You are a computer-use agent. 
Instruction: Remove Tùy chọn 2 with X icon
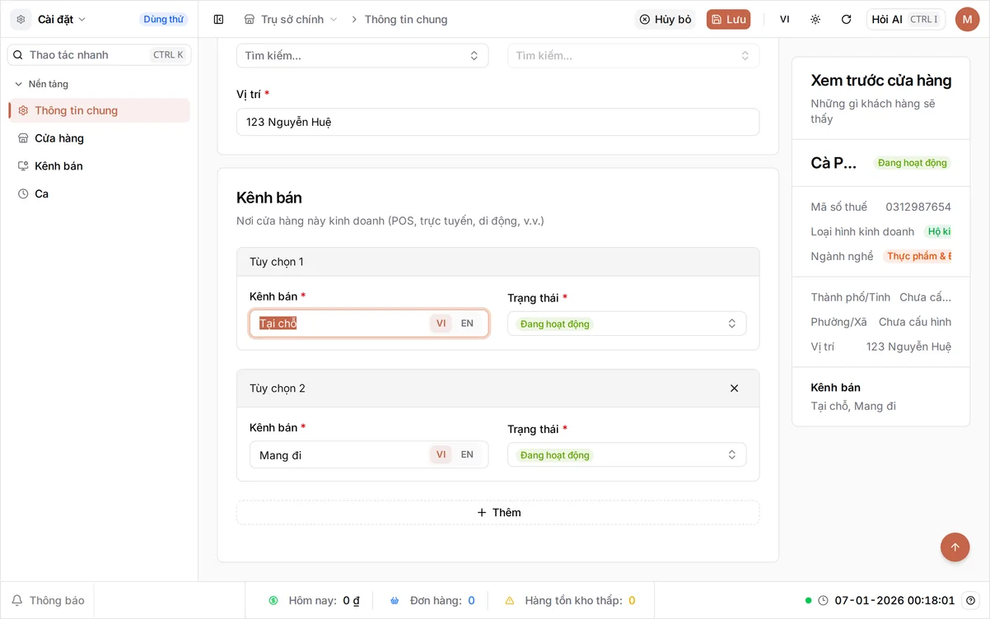734,388
